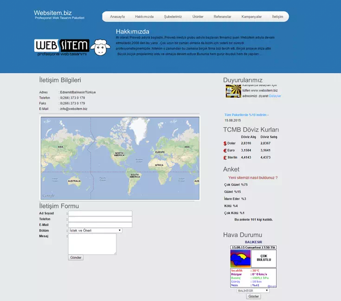341x301 pixels.
Task: Click the Sıcaklık 30°C reading
Action: pyautogui.click(x=245, y=270)
